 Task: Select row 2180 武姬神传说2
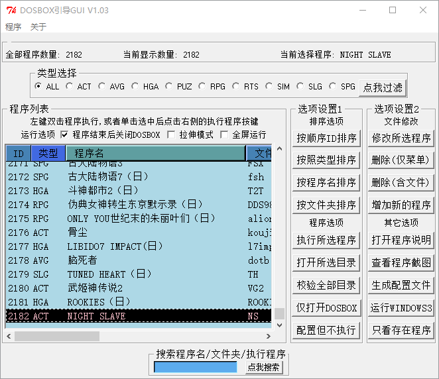click(139, 288)
